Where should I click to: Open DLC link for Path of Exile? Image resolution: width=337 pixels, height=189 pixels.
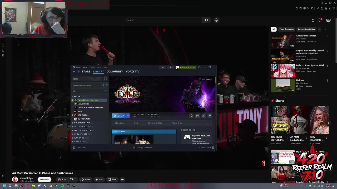(x=136, y=123)
